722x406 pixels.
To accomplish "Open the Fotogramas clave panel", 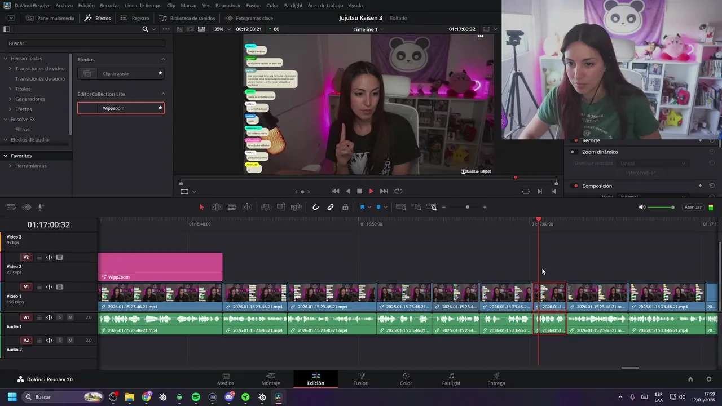I will tap(249, 18).
